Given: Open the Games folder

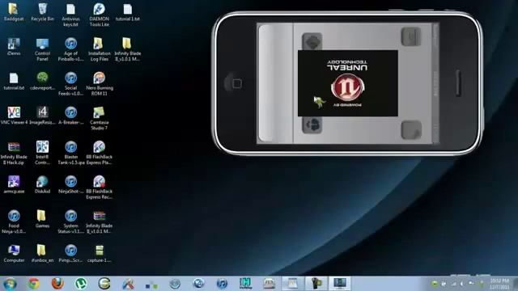Looking at the screenshot, I should [42, 219].
